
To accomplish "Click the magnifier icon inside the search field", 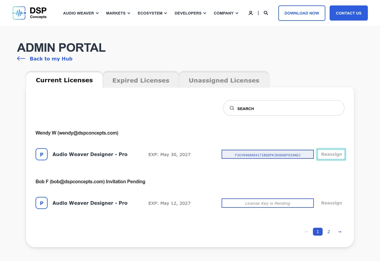I will (x=232, y=108).
